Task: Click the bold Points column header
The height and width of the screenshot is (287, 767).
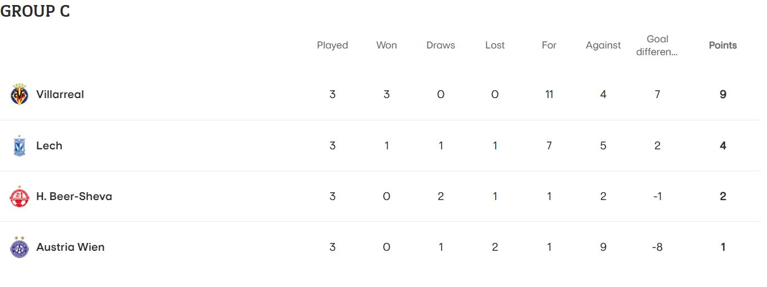Action: click(723, 45)
